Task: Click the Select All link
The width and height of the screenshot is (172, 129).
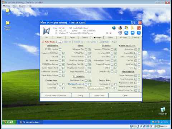Action: click(67, 42)
